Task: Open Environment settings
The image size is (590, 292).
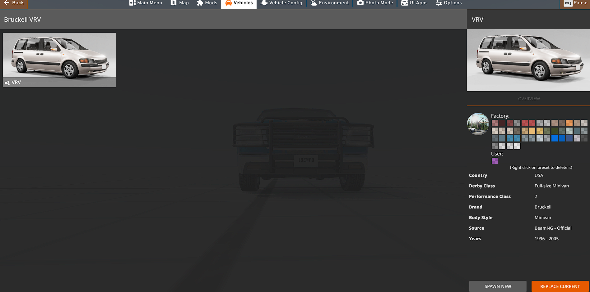Action: point(330,3)
